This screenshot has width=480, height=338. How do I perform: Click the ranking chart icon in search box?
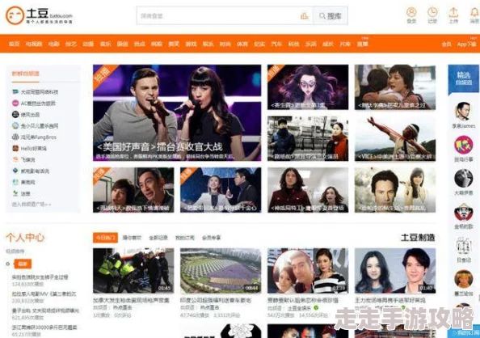click(305, 15)
